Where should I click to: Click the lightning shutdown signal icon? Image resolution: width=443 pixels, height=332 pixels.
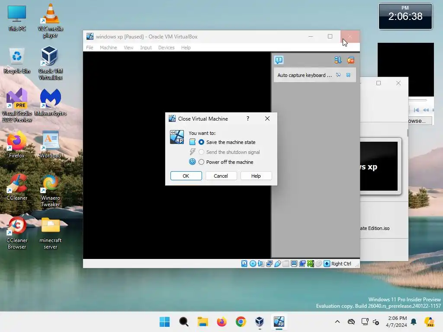coord(192,152)
